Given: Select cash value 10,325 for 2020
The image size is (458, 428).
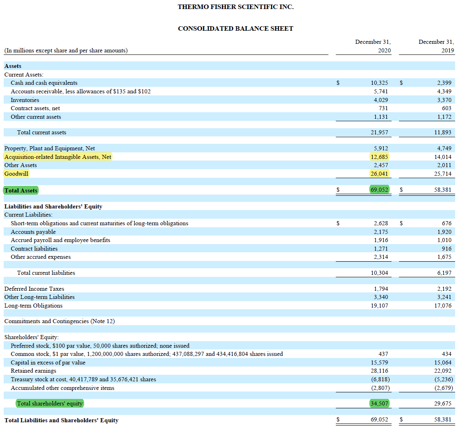Looking at the screenshot, I should click(x=379, y=83).
